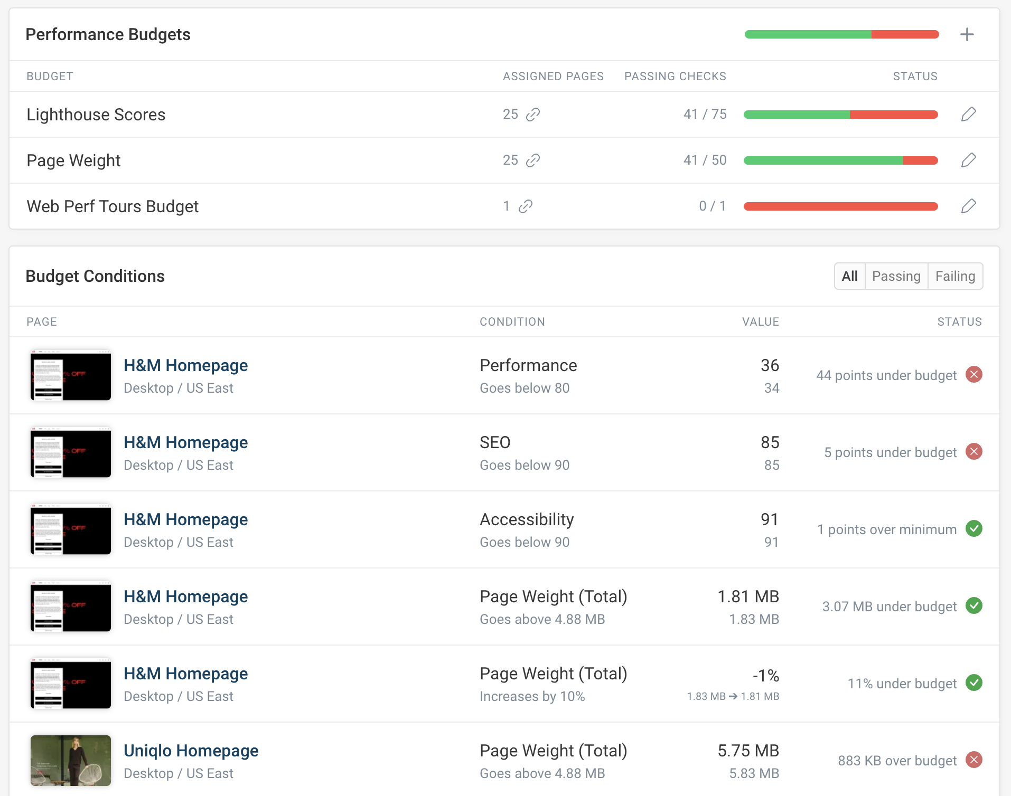Open H&M Homepage link in Performance row

point(185,365)
